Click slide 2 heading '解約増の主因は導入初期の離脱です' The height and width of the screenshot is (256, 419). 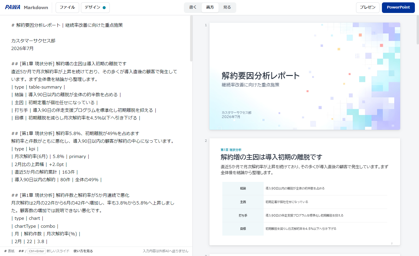(271, 157)
